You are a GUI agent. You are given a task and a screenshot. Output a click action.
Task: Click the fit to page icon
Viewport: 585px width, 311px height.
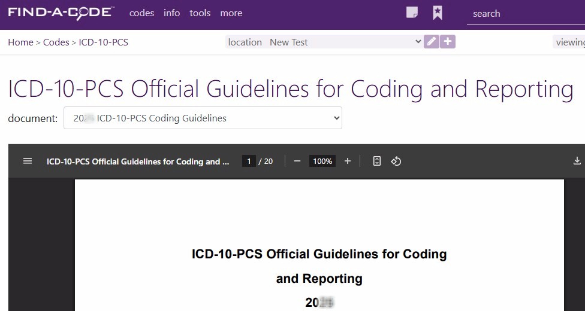coord(377,161)
